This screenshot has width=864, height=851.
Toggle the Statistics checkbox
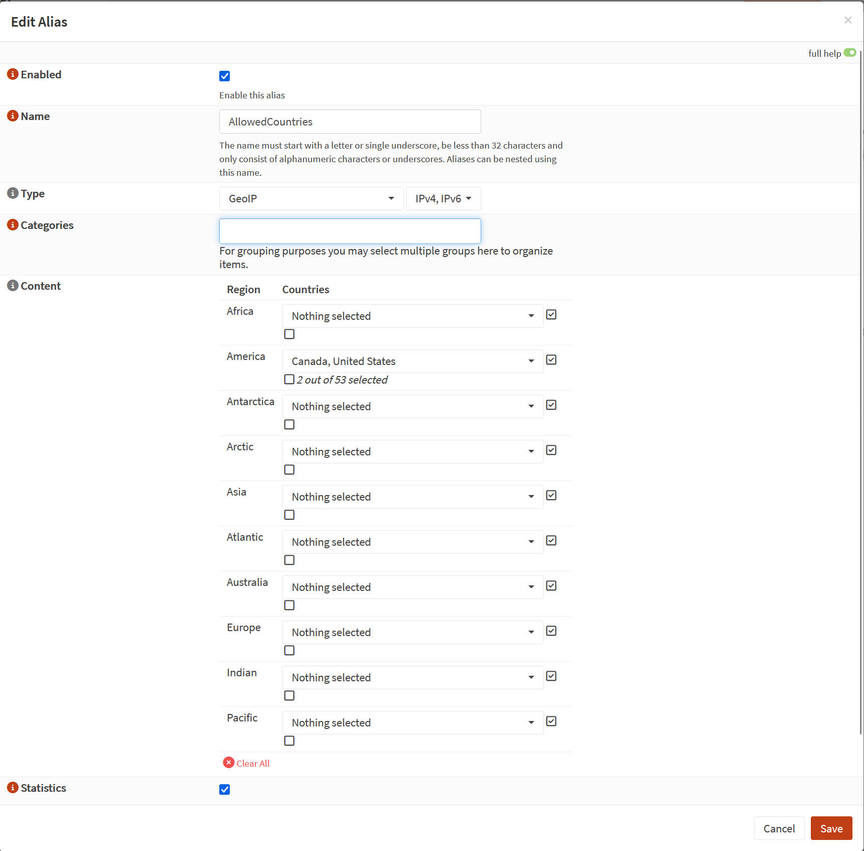[224, 790]
